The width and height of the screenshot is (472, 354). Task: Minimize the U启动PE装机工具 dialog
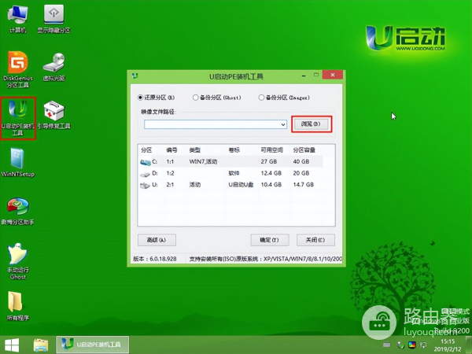point(304,76)
